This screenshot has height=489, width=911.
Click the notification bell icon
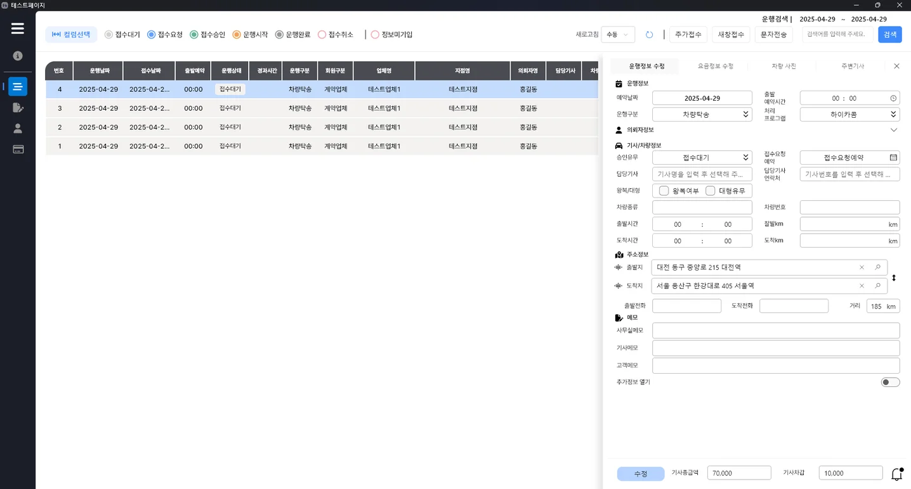pos(896,474)
